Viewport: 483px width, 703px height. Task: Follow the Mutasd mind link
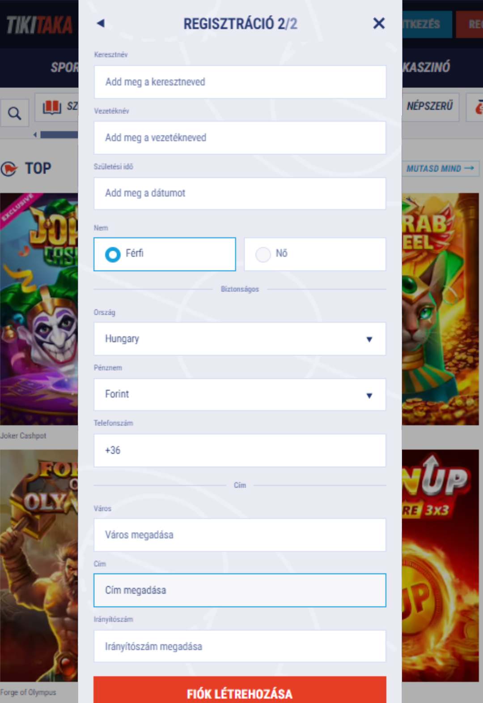[x=441, y=168]
